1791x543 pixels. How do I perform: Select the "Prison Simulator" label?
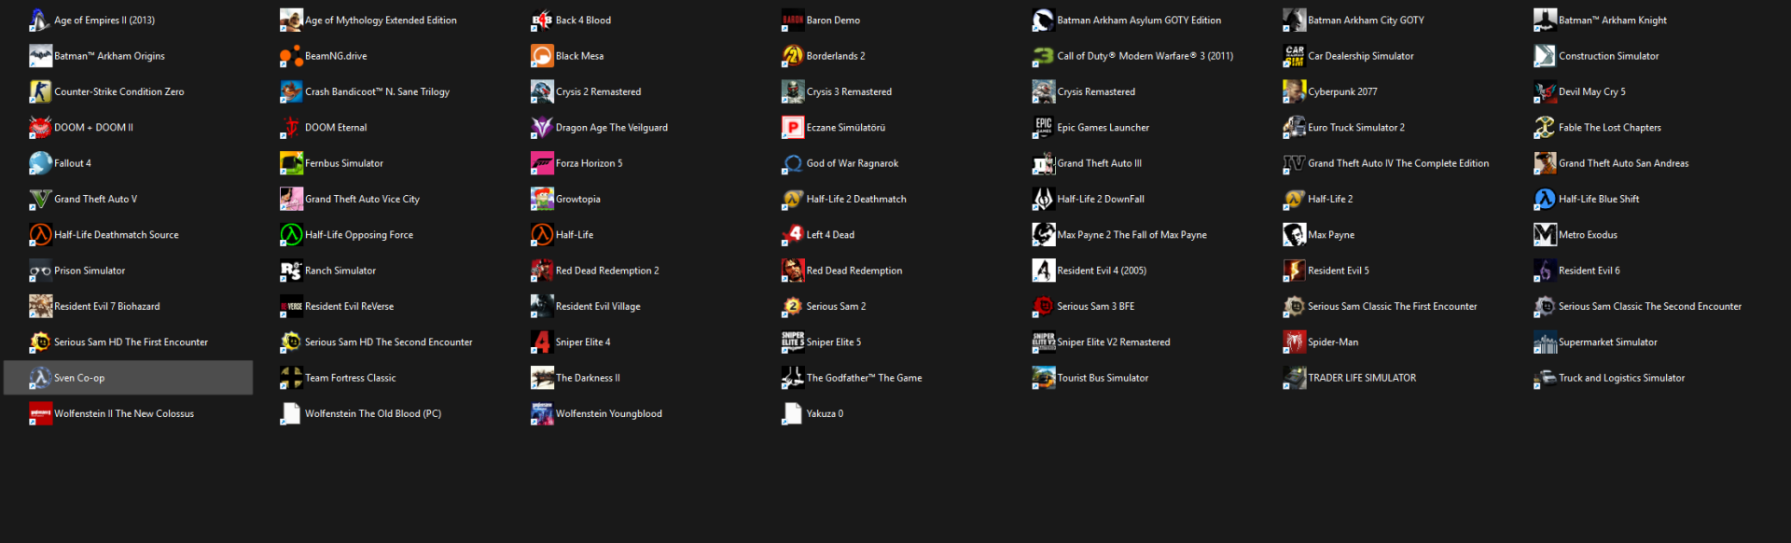[90, 271]
